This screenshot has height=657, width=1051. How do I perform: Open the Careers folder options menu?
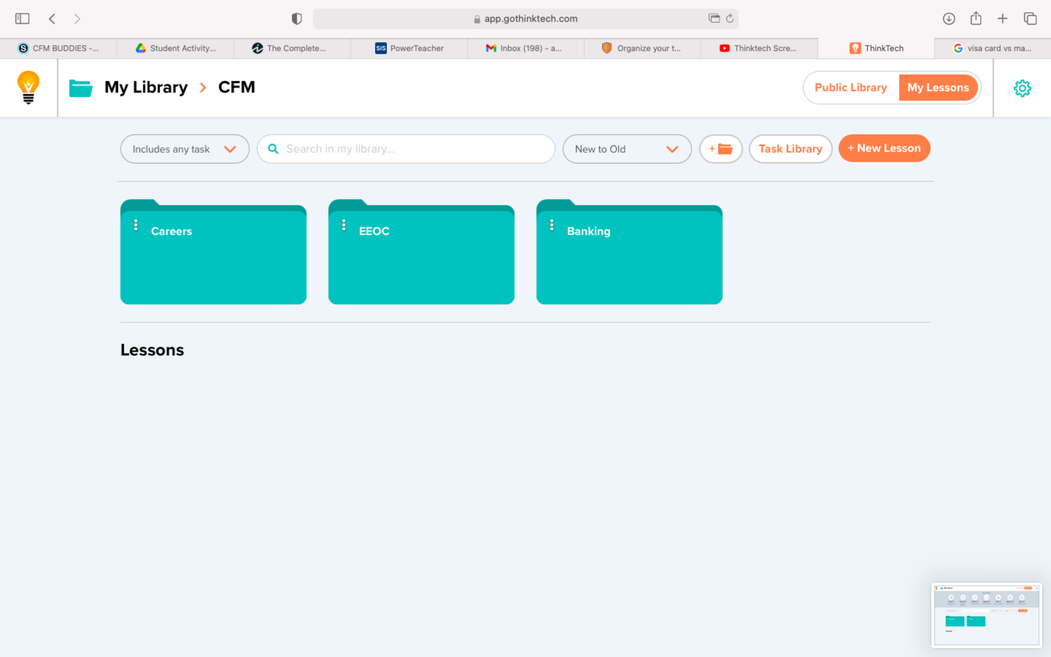[x=135, y=225]
